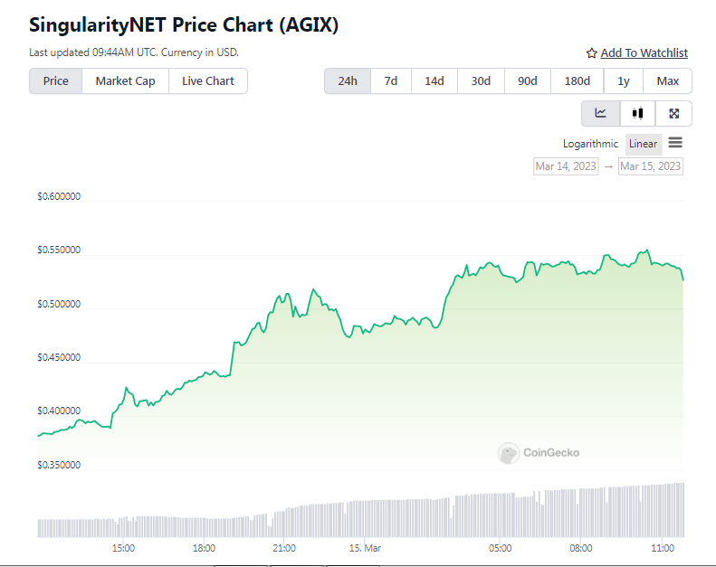Select the Price tab

[56, 81]
